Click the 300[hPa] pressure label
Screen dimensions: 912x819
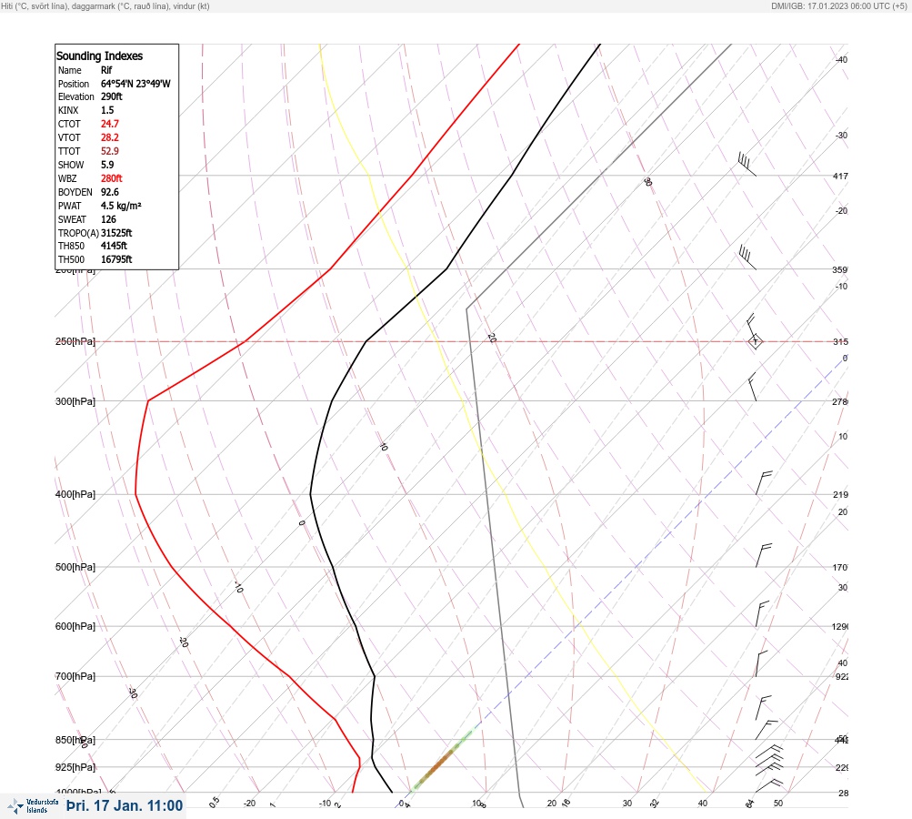[x=75, y=401]
